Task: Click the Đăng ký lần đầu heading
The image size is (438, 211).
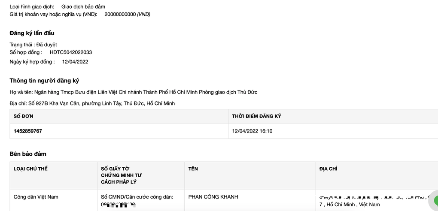Action: (x=32, y=33)
